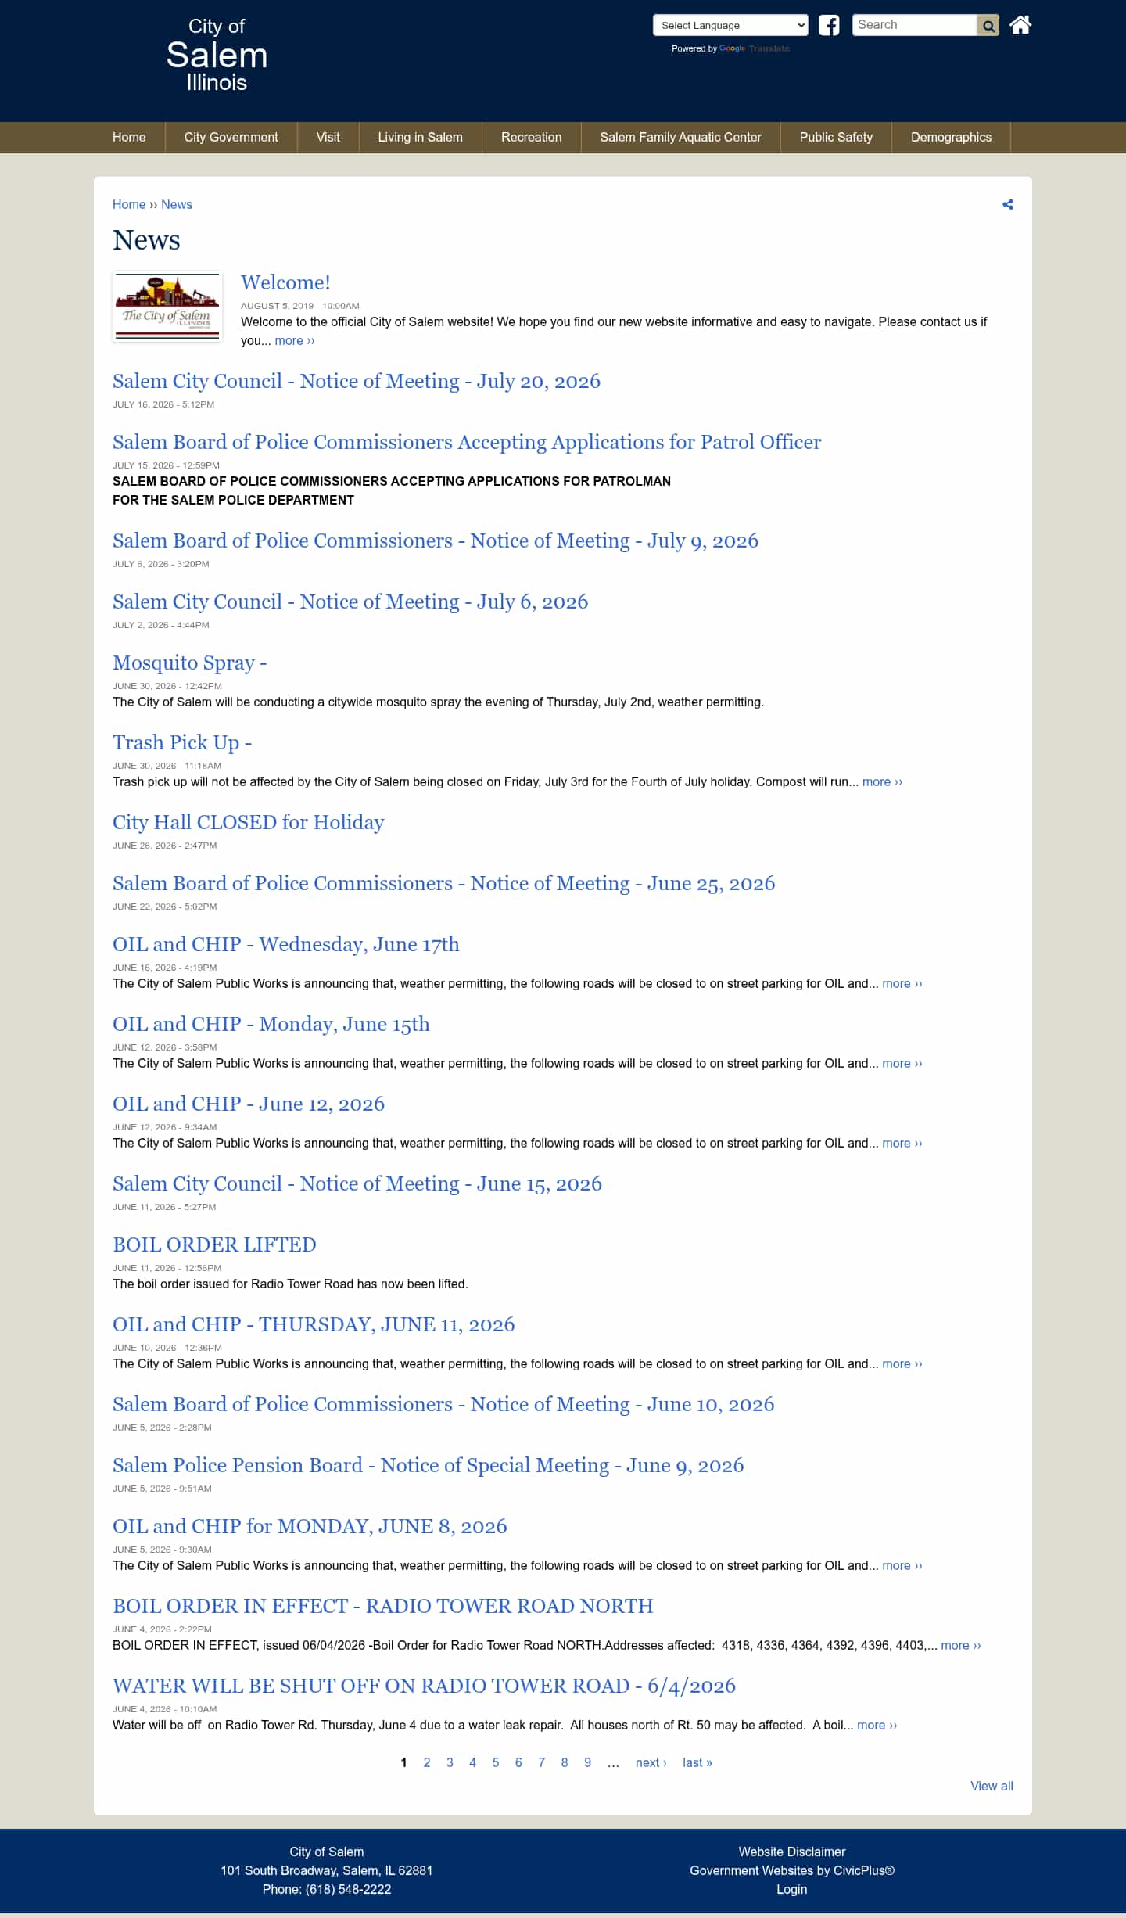Click the News breadcrumb link
Screen dimensions: 1126x1918
(177, 204)
